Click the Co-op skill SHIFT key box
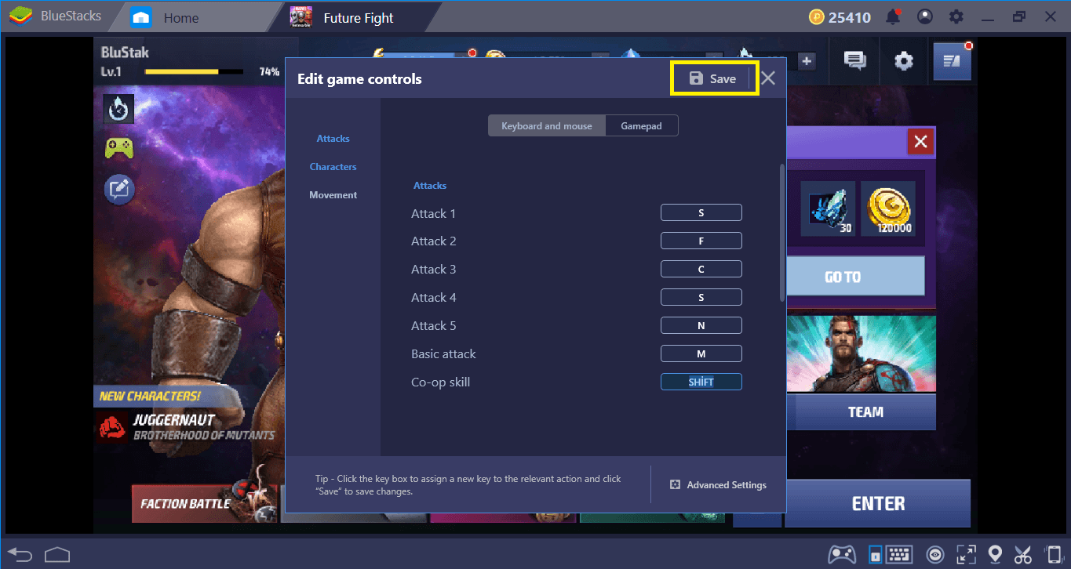Screen dimensions: 1071x569 click(701, 382)
